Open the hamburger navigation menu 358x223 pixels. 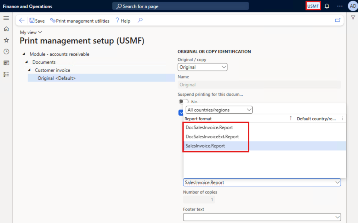[6, 18]
